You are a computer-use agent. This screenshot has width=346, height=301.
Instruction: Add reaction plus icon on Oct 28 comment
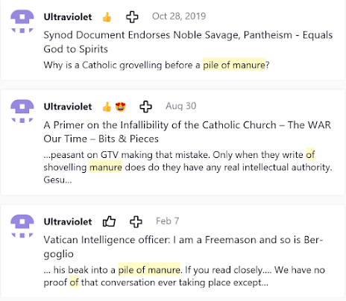[x=132, y=17]
